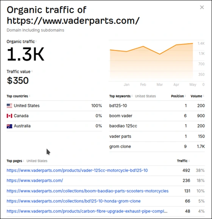Select the bd125-10 keyword
212x219 pixels.
(118, 106)
